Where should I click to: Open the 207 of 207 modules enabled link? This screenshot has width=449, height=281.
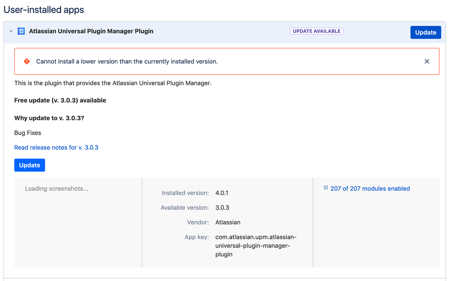coord(370,189)
